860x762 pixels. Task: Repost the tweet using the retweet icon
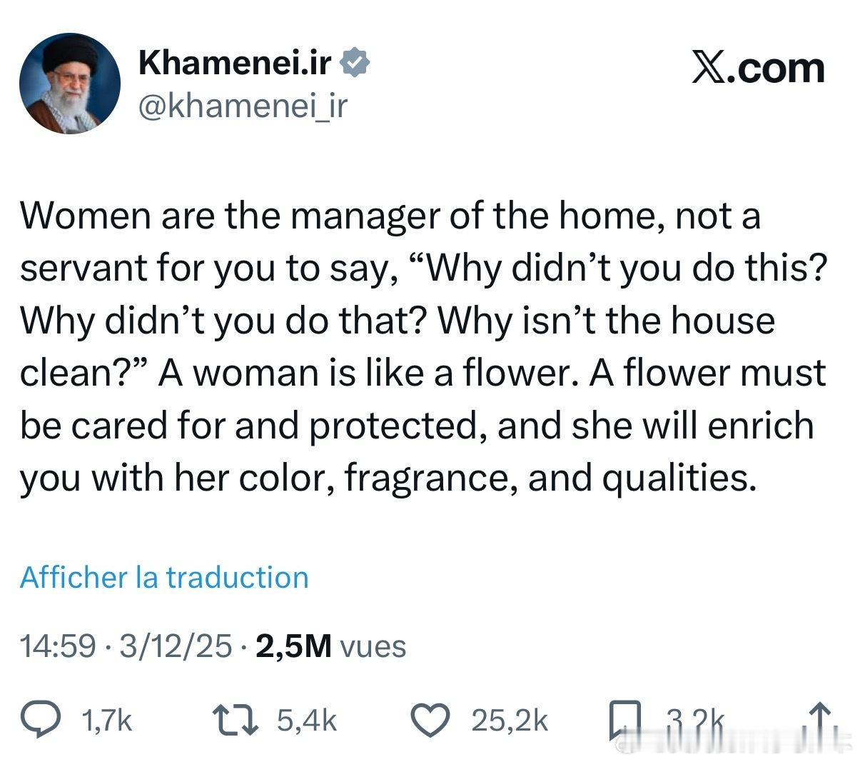point(236,719)
